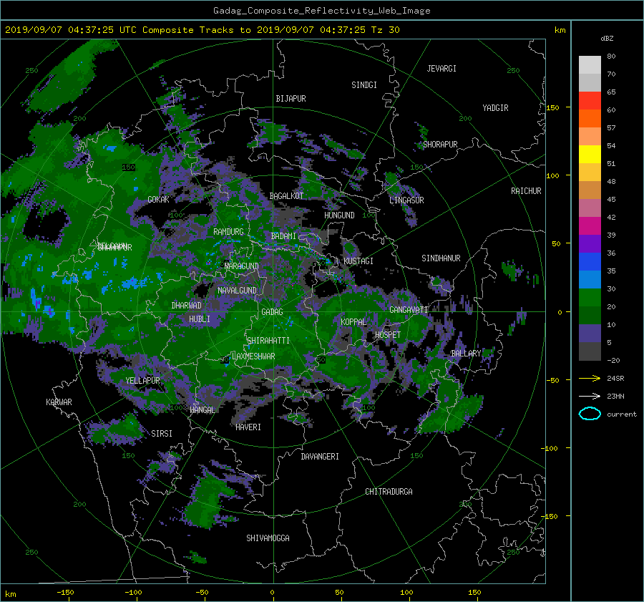The height and width of the screenshot is (602, 644).
Task: Click the KARWAR city label
Action: 59,402
